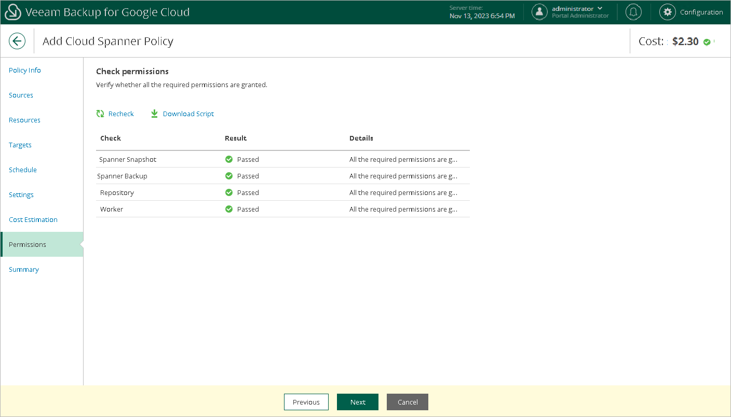This screenshot has height=417, width=731.
Task: Click details text for Repository row
Action: point(403,192)
